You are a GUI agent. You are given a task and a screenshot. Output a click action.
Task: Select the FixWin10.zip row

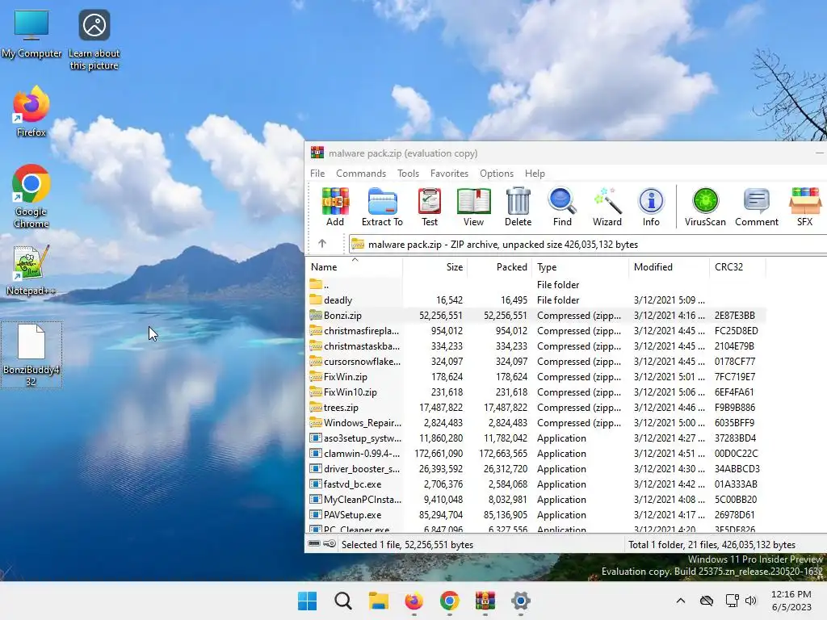(x=536, y=392)
